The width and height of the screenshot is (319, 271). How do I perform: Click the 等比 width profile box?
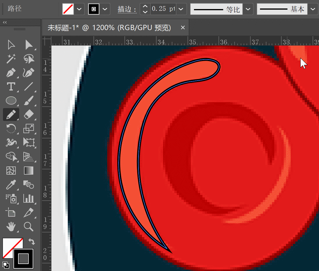216,9
